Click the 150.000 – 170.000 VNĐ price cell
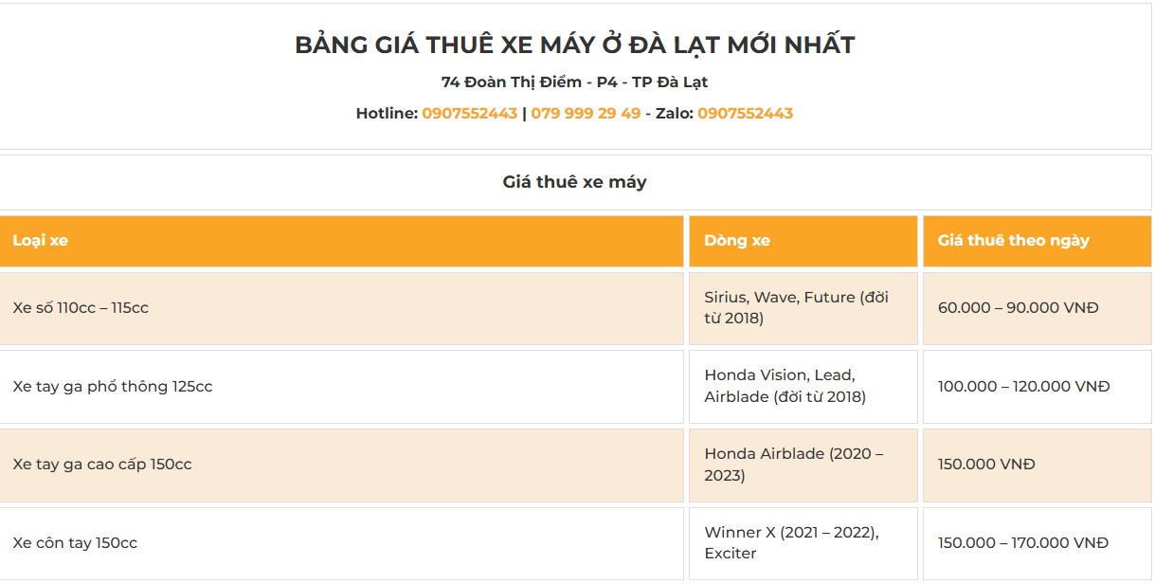 tap(1022, 543)
